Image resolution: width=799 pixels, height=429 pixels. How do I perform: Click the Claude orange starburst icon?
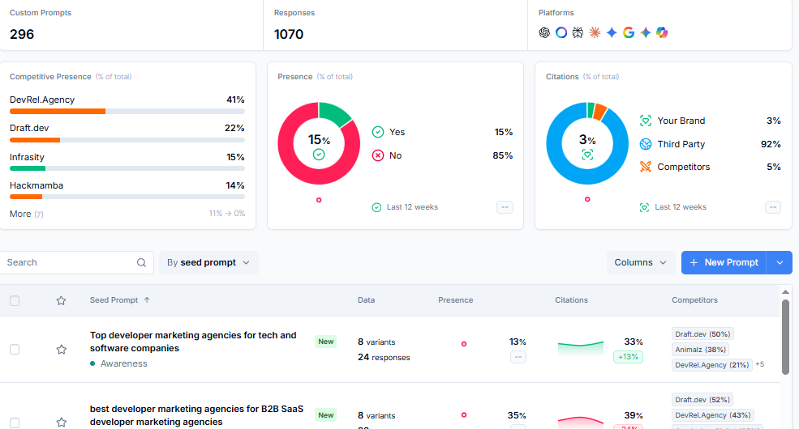point(595,32)
